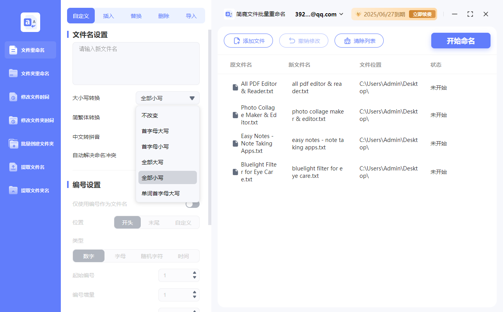Select the 修改文件时间 sidebar icon

[x=14, y=97]
